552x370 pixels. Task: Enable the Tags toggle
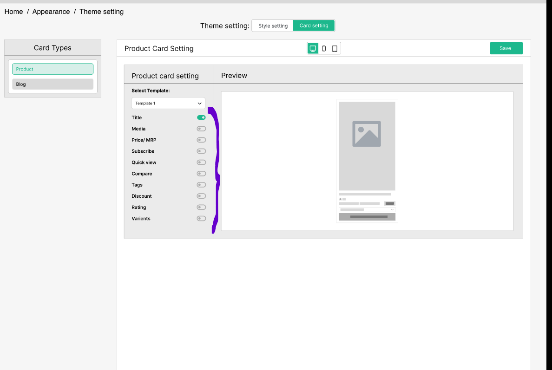pyautogui.click(x=201, y=185)
